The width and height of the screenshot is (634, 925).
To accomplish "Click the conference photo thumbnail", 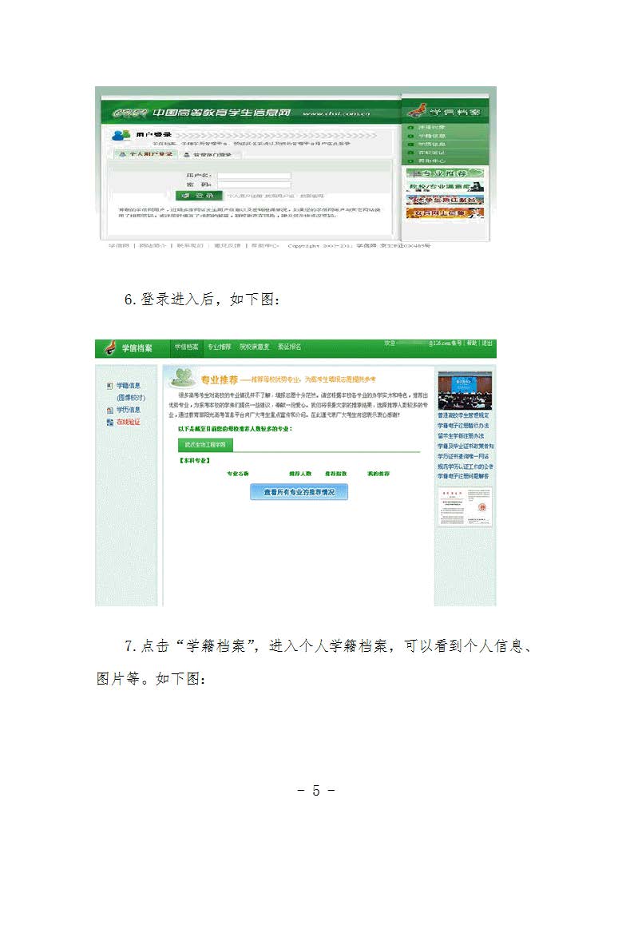I will 465,391.
